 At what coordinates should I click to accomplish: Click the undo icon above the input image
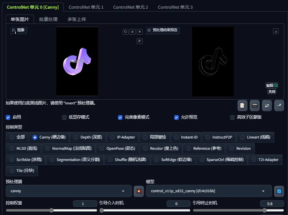(126, 31)
